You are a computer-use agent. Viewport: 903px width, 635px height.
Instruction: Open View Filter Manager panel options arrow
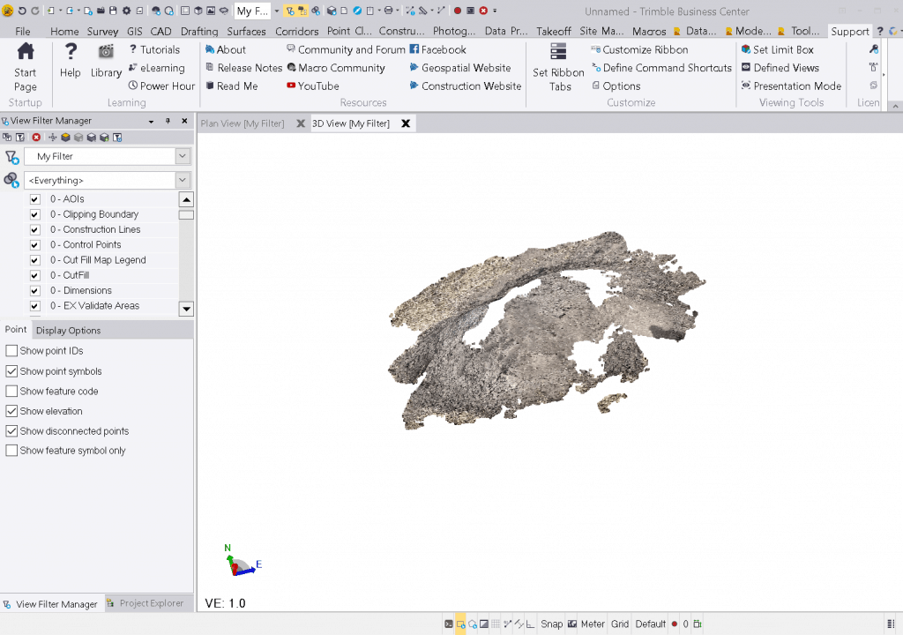tap(151, 121)
